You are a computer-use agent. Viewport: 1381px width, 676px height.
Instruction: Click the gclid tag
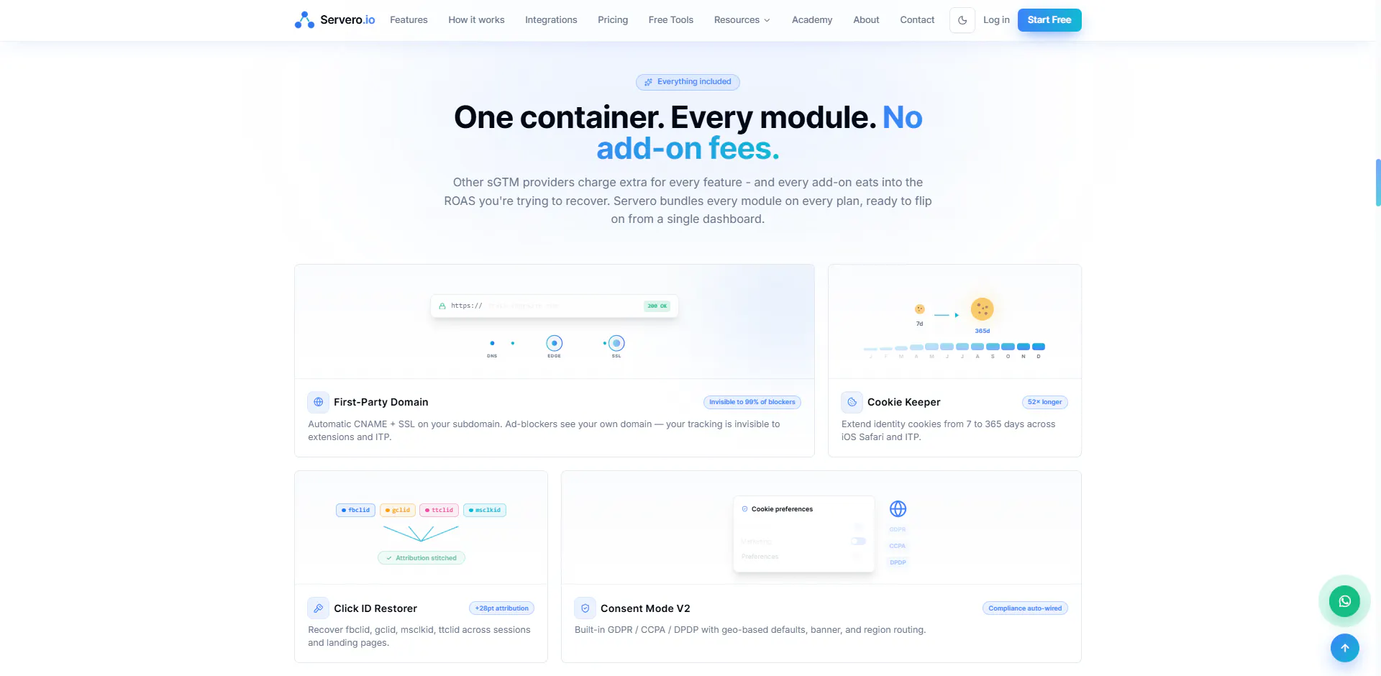(398, 510)
